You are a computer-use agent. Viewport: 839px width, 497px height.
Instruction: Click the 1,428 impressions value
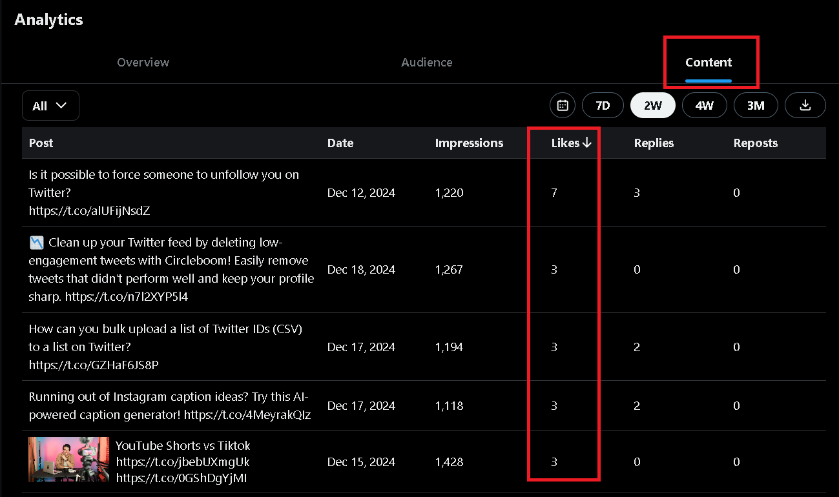450,462
